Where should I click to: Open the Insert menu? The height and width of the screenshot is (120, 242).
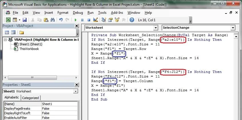pyautogui.click(x=49, y=13)
